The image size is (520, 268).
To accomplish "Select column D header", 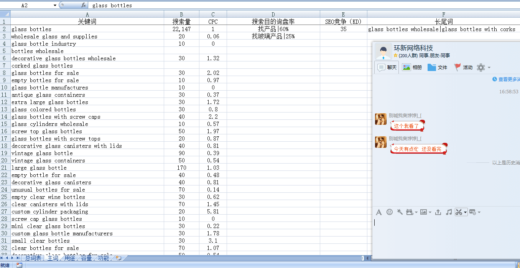I will click(273, 14).
